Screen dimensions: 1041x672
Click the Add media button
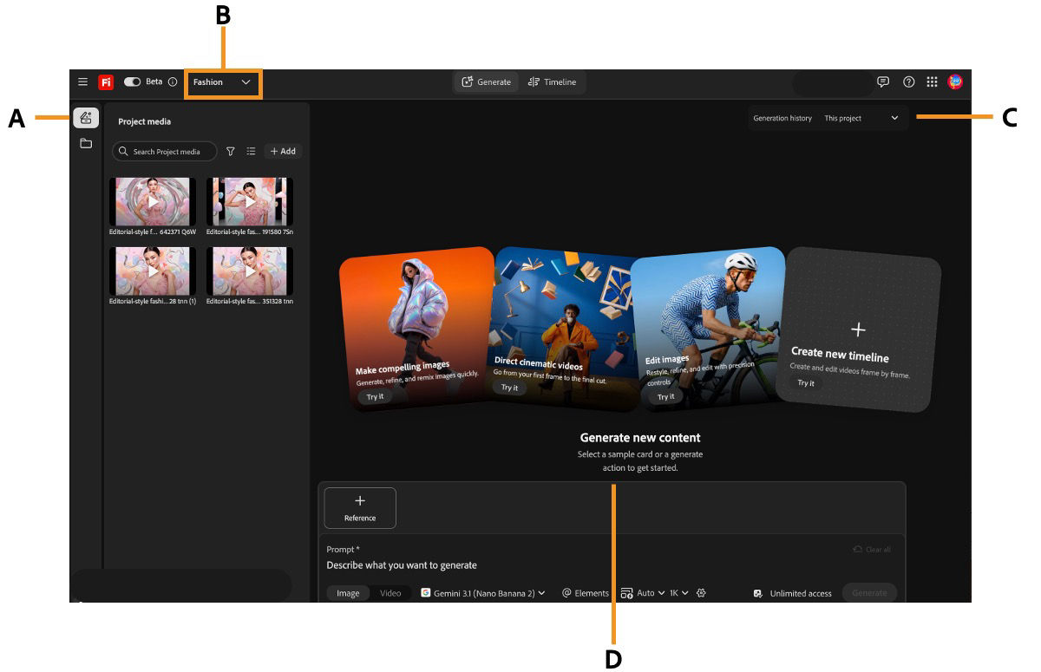click(x=283, y=151)
